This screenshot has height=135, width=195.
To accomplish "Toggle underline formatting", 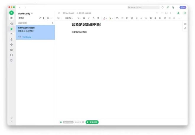I will click(x=98, y=18).
